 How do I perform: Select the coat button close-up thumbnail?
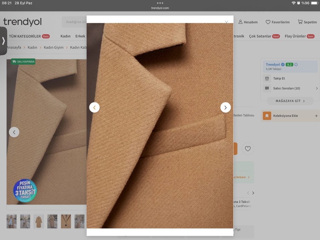pos(66,221)
